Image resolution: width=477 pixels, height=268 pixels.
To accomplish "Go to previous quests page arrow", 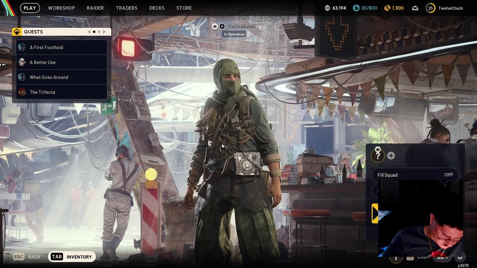I will pos(89,32).
